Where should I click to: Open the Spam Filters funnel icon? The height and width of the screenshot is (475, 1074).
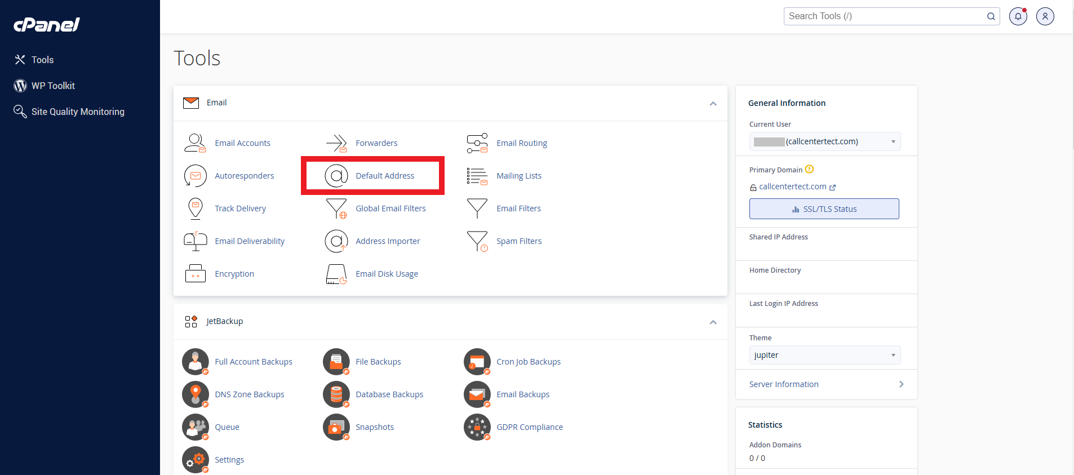click(x=477, y=241)
